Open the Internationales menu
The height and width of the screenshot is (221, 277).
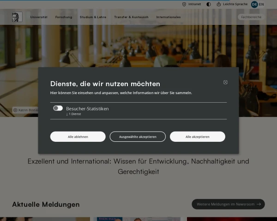pyautogui.click(x=169, y=17)
